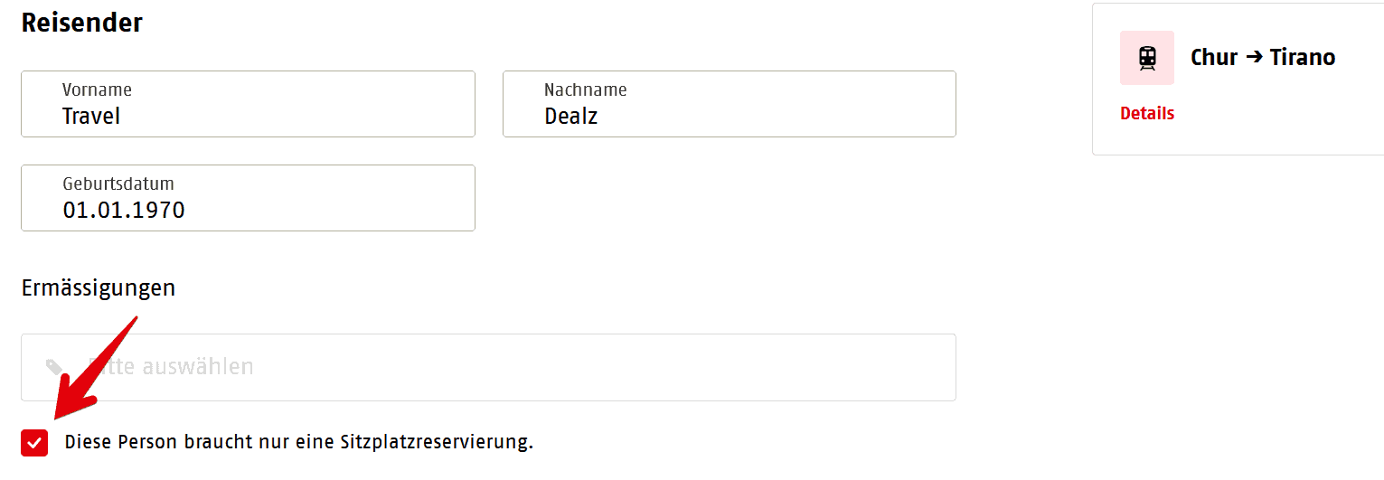The width and height of the screenshot is (1384, 480).
Task: Click the Ermässigungen section heading
Action: tap(98, 288)
